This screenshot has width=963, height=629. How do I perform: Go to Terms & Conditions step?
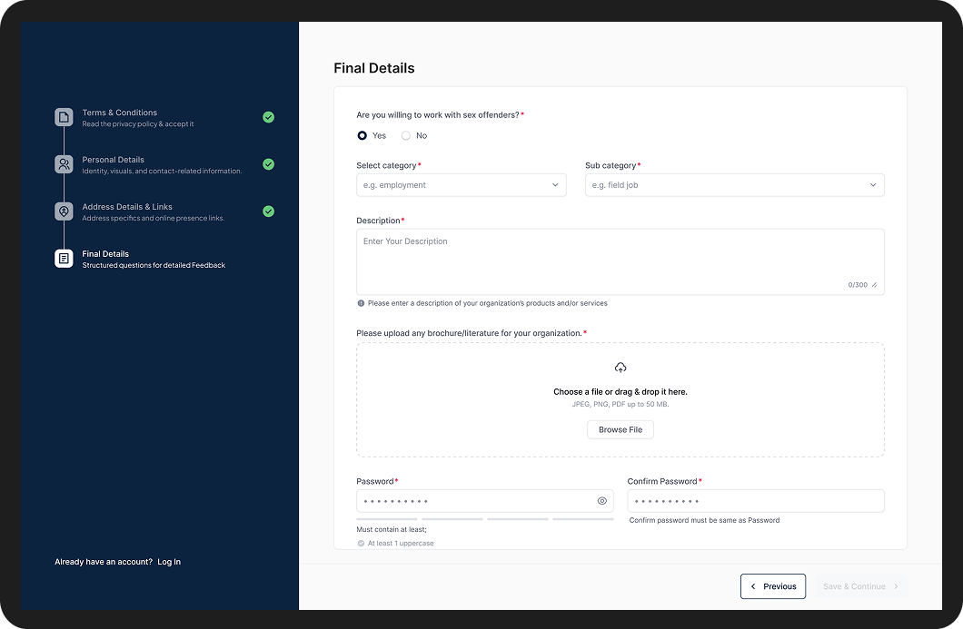click(164, 117)
